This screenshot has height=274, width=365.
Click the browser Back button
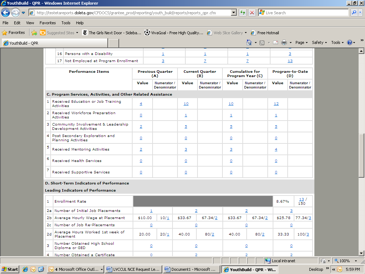click(6, 13)
